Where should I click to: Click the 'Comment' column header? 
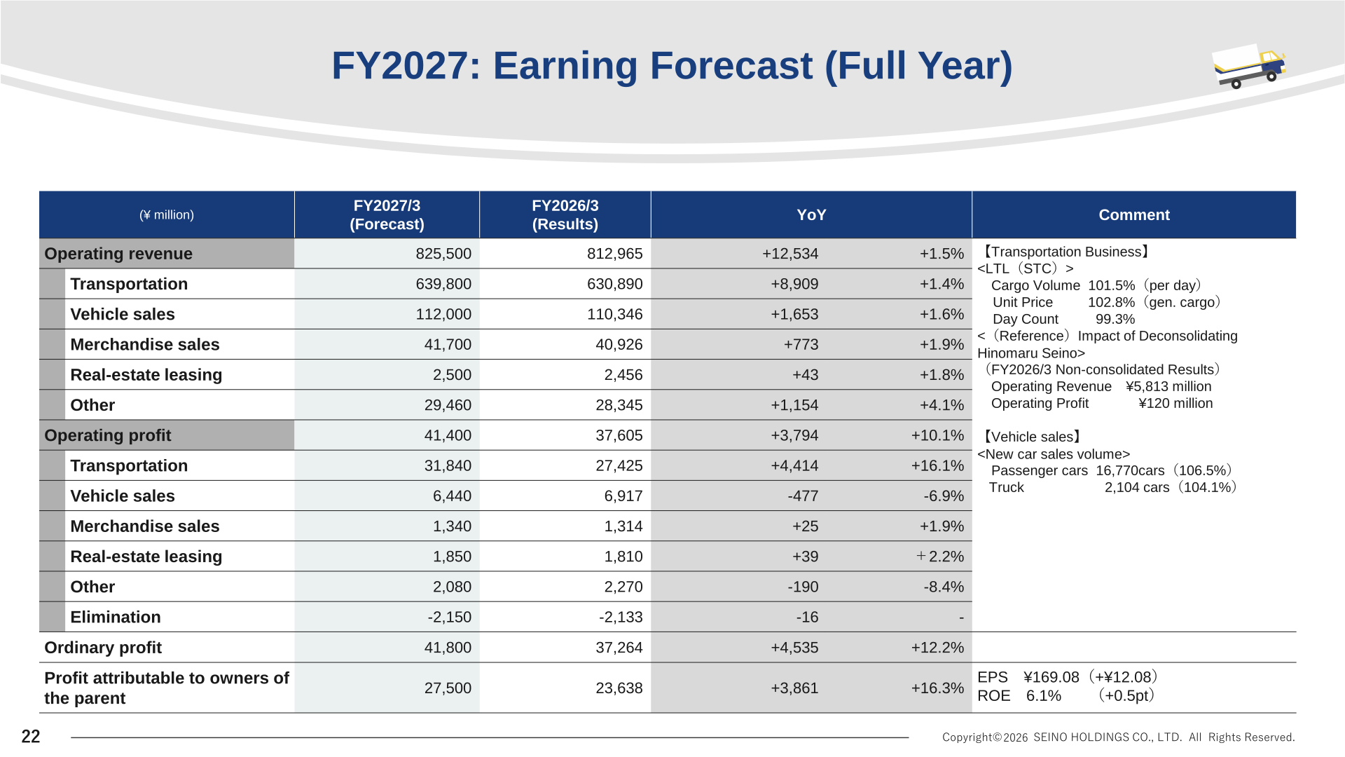[x=1134, y=214]
